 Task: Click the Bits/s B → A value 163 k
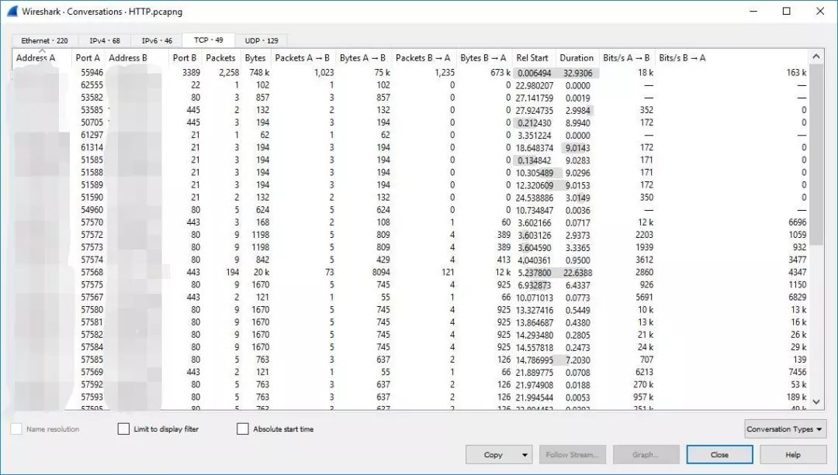click(796, 73)
